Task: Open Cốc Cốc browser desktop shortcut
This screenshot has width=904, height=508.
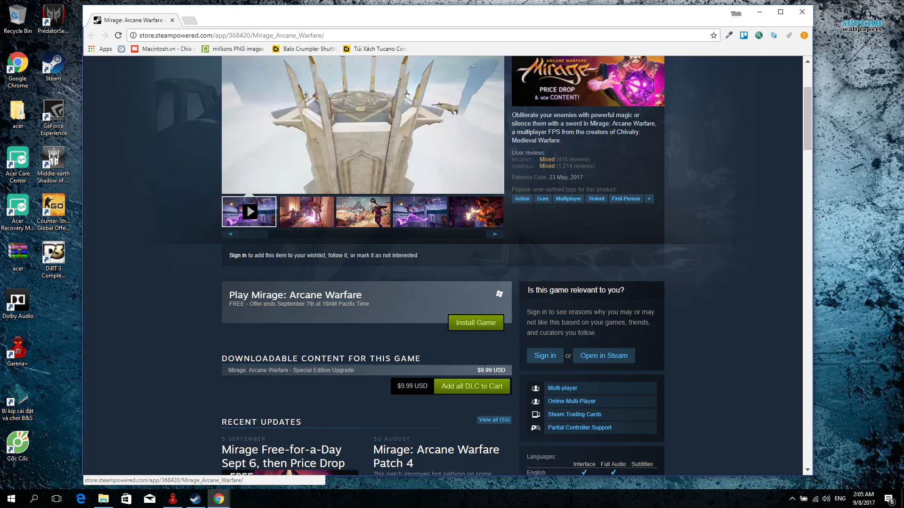Action: (17, 446)
